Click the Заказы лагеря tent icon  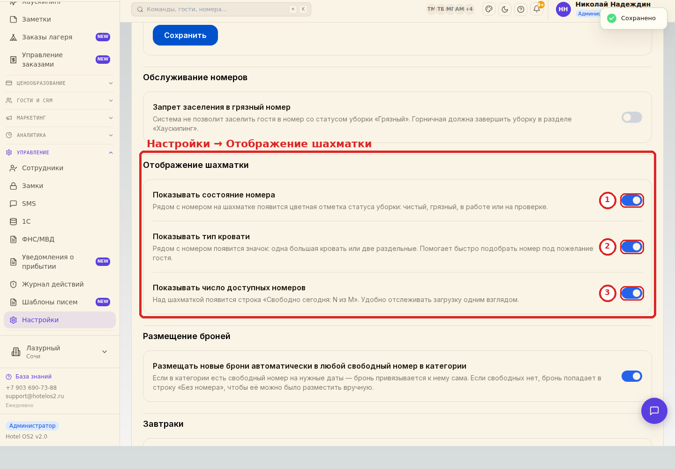point(14,37)
